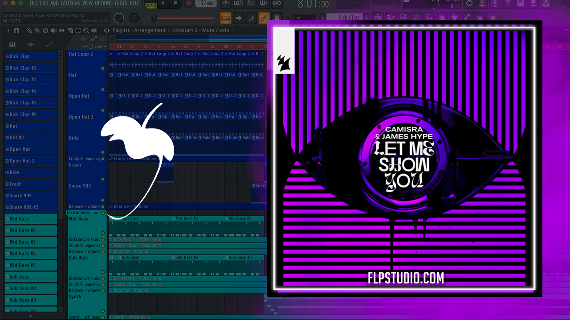Select Open Hat 2 in picker list

click(31, 161)
